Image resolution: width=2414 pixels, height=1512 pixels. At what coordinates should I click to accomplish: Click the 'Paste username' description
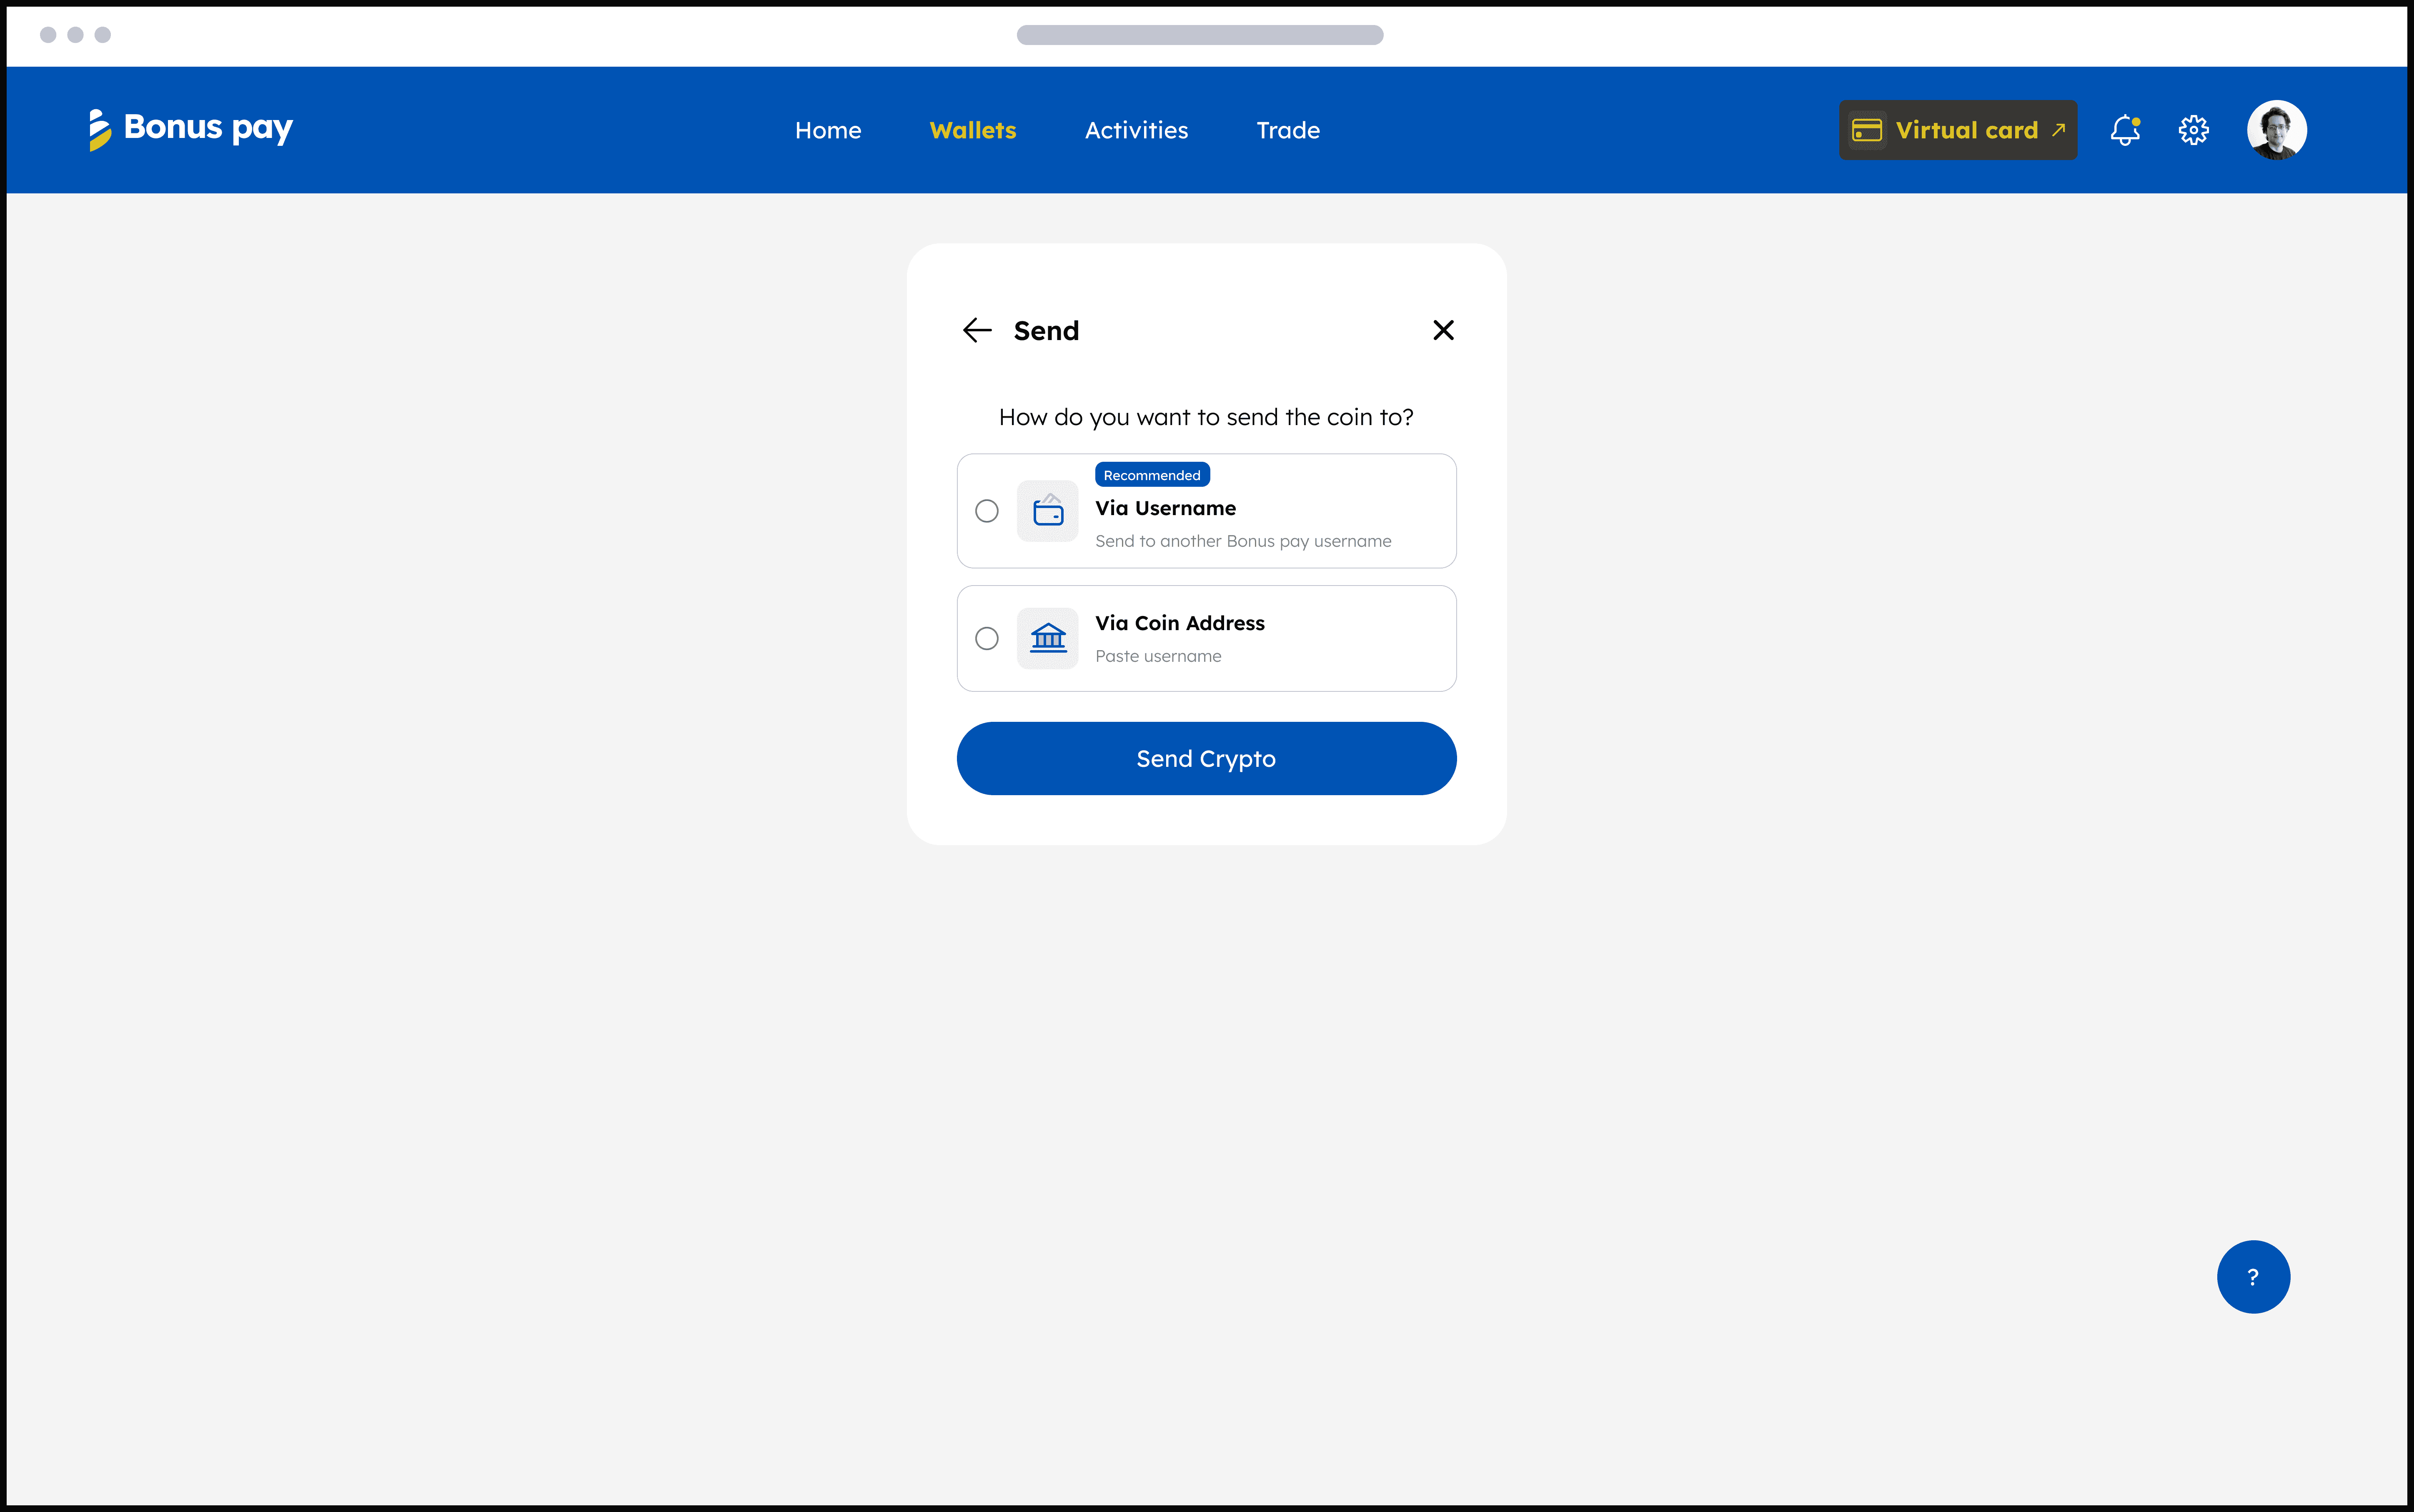coord(1158,656)
